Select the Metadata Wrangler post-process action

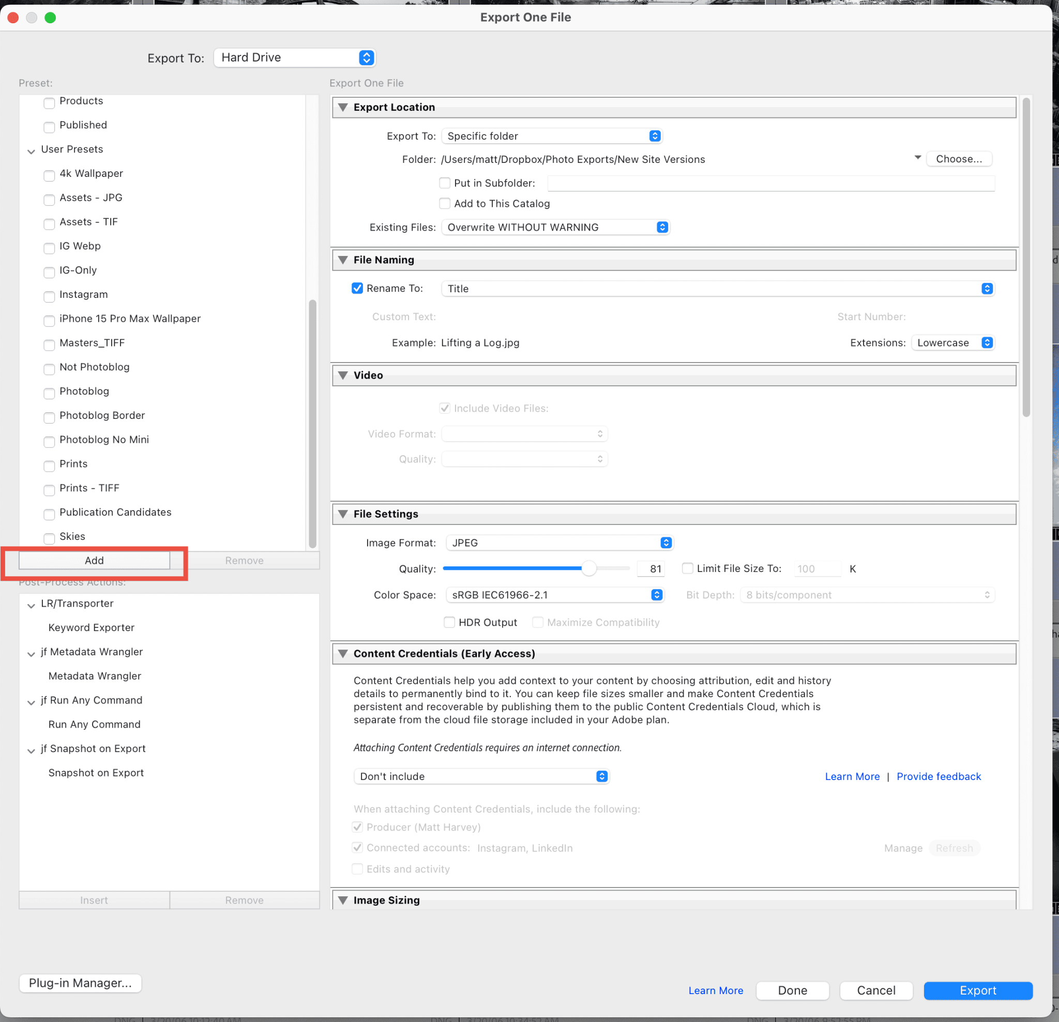(95, 675)
